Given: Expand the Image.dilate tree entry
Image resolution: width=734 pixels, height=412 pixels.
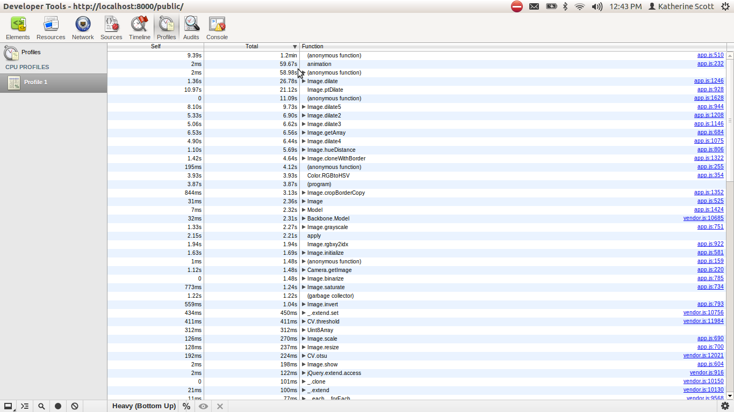Looking at the screenshot, I should click(x=304, y=81).
